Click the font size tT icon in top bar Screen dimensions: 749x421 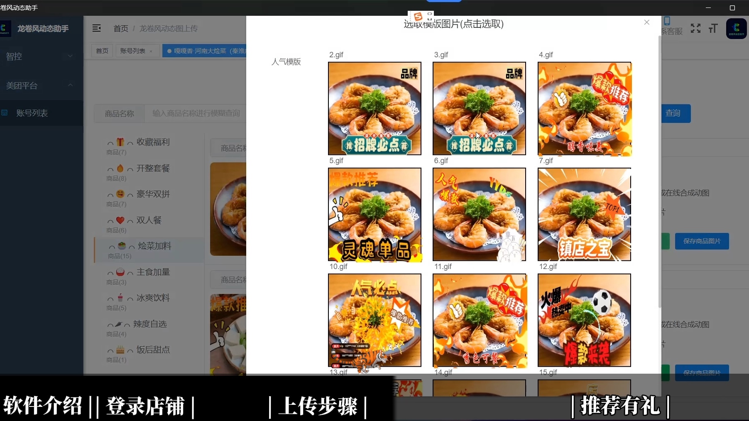[x=713, y=29]
